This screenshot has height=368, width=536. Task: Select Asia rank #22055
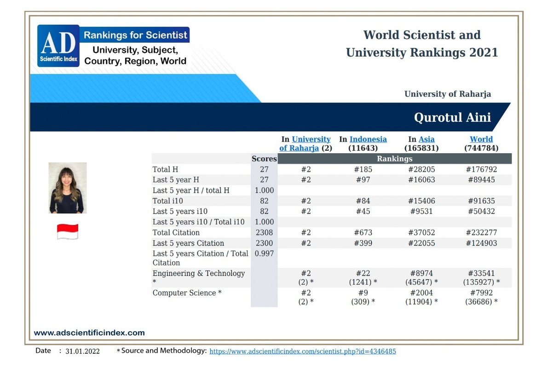click(x=421, y=243)
